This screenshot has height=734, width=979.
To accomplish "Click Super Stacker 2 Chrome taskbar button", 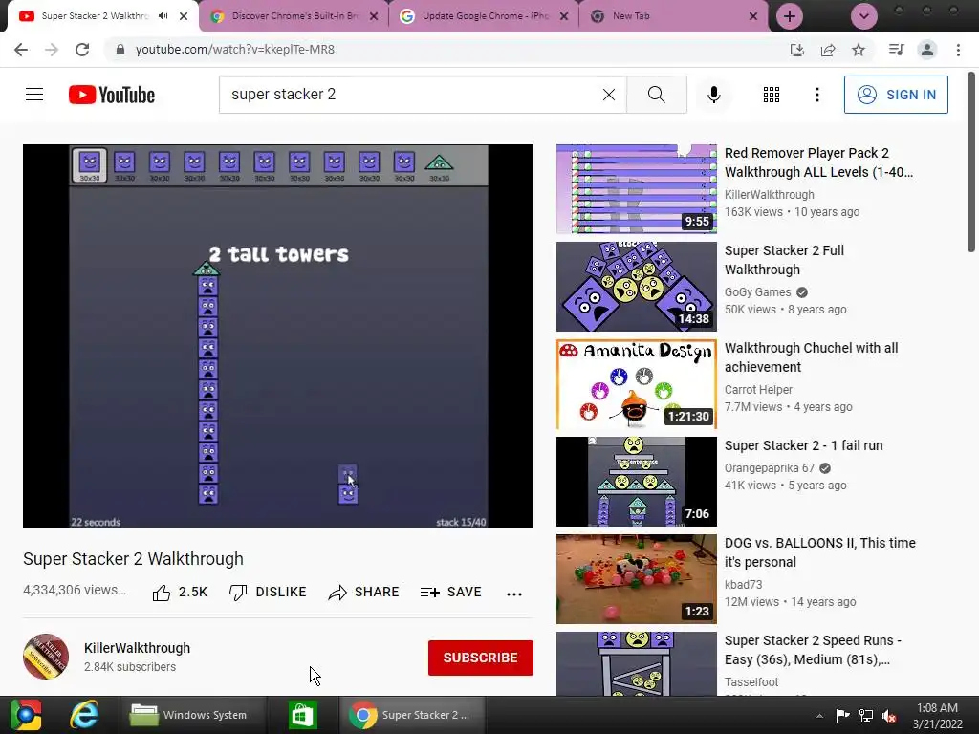I will 411,715.
